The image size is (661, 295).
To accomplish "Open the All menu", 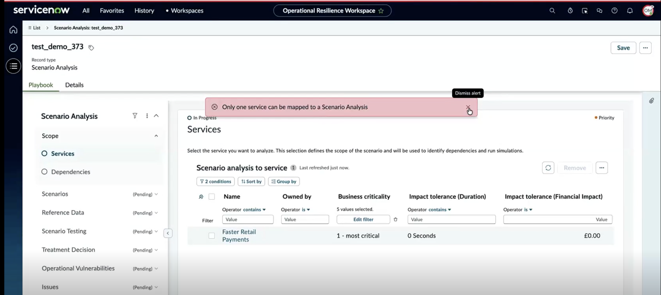I will pos(86,11).
